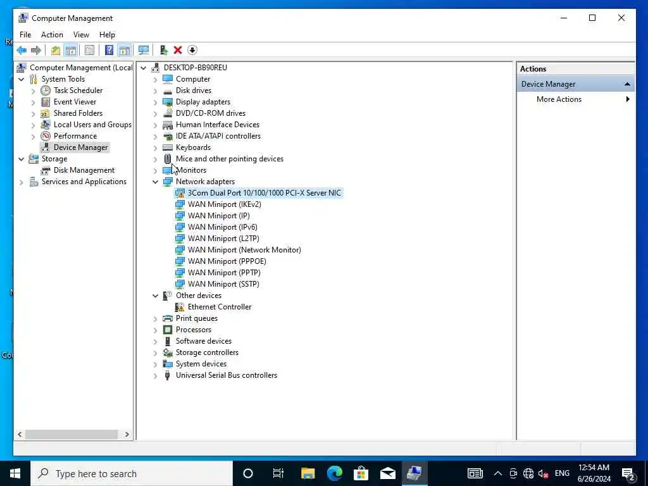This screenshot has width=648, height=486.
Task: Click the volume icon in system tray
Action: click(x=543, y=473)
